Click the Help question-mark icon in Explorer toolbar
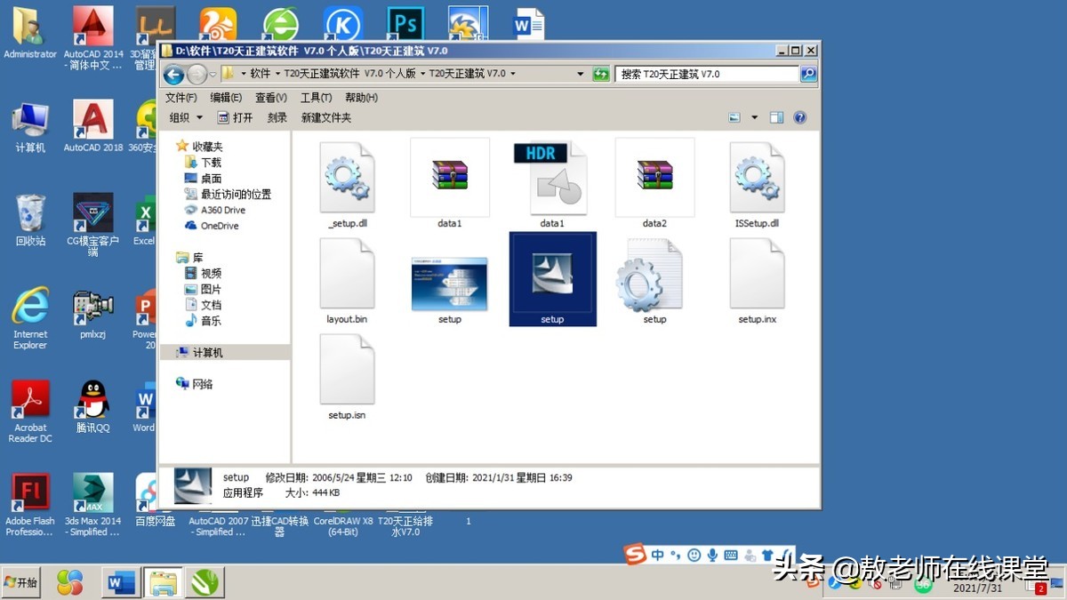Image resolution: width=1067 pixels, height=600 pixels. (798, 116)
